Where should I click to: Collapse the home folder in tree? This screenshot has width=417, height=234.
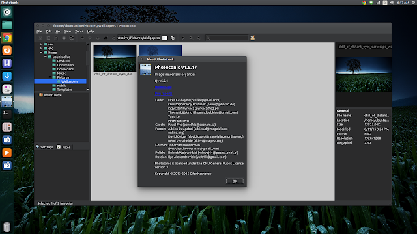(x=41, y=53)
